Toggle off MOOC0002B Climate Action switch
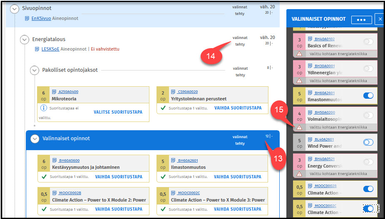This screenshot has width=385, height=219. [x=368, y=189]
